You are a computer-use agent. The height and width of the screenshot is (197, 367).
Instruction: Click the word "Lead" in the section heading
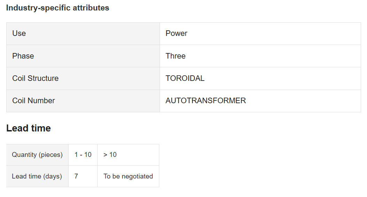(16, 128)
